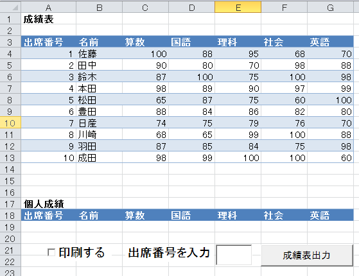Click the name cell 田中
Screen dimensions: 359x276
99,65
